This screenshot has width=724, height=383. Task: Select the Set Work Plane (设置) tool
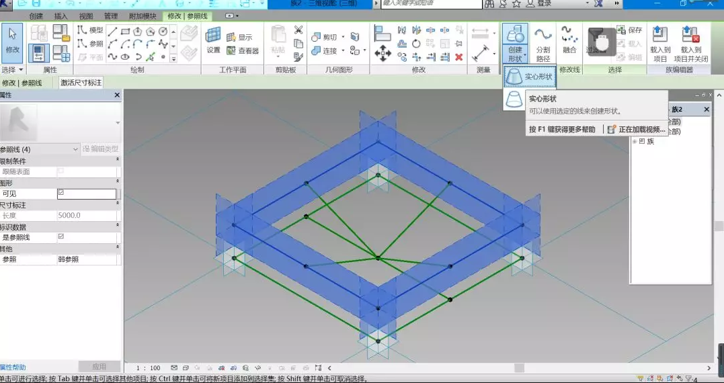pyautogui.click(x=213, y=42)
